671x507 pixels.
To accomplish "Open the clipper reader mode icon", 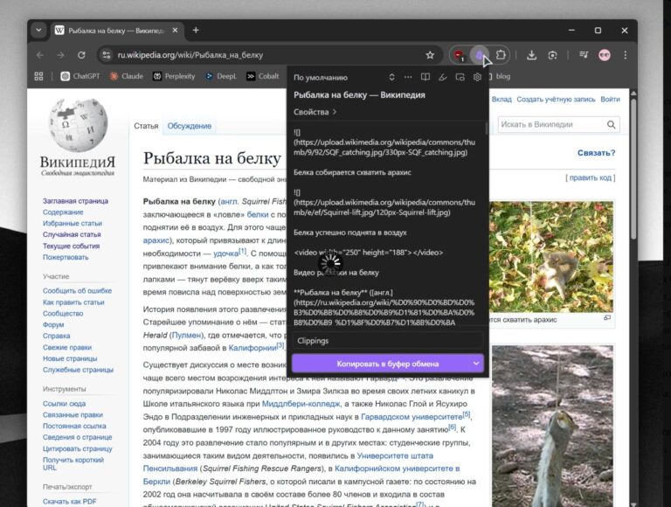I will 425,77.
